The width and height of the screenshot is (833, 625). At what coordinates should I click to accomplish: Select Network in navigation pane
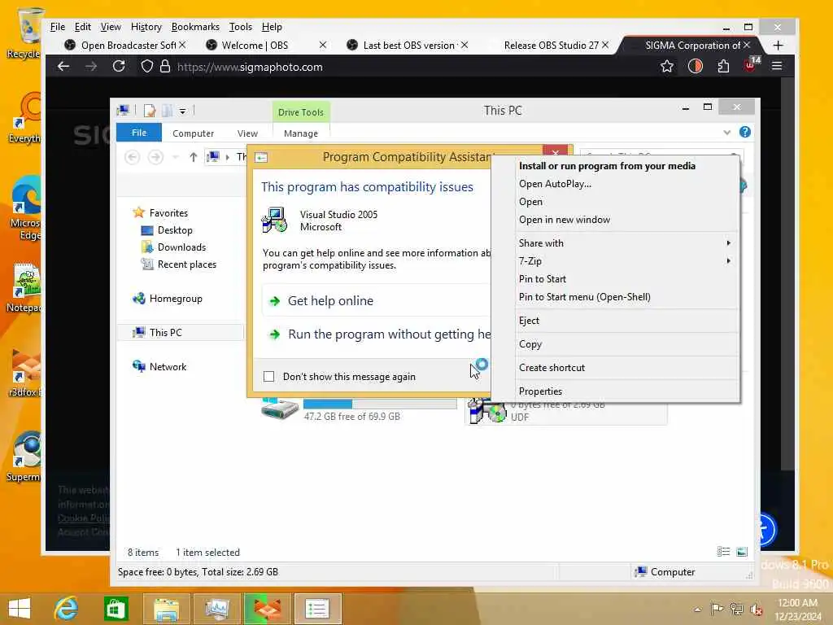pyautogui.click(x=168, y=367)
